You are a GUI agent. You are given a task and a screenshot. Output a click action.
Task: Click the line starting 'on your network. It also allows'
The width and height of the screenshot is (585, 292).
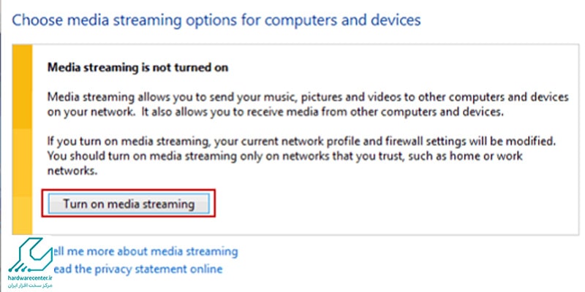pos(276,112)
